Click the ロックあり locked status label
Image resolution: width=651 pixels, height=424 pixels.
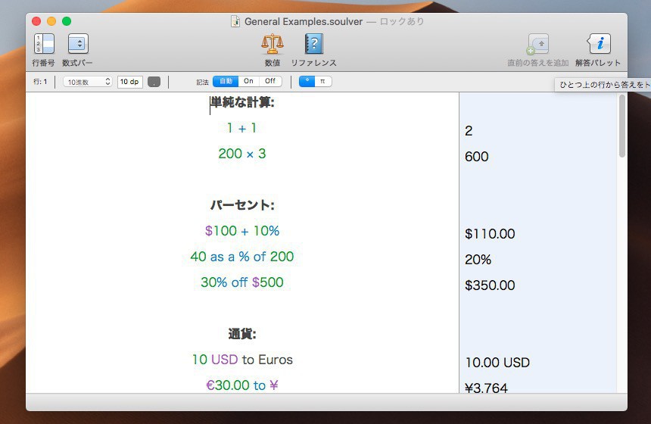pyautogui.click(x=402, y=22)
